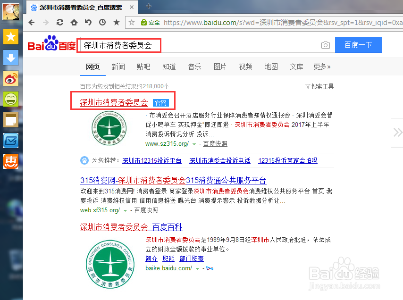The width and height of the screenshot is (403, 300).
Task: Bookmark this page with outline star
Action: [x=132, y=22]
